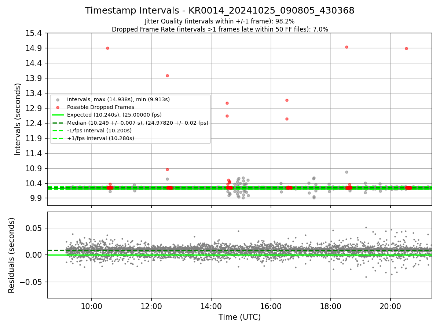Viewport: 440px width, 330px height.
Task: Click the red dropped-frame point at 13.9 seconds
Action: [x=167, y=76]
